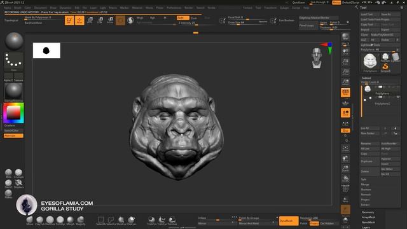Image resolution: width=407 pixels, height=229 pixels.
Task: Click the PolyF line fill icon
Action: click(x=345, y=189)
